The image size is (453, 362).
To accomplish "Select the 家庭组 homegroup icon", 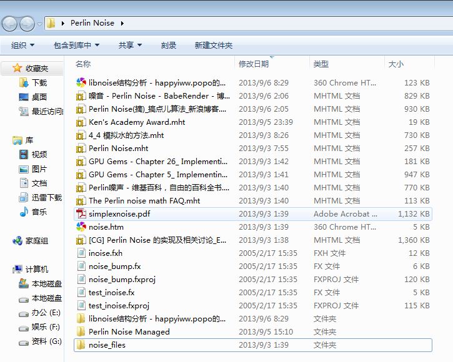I will [17, 240].
